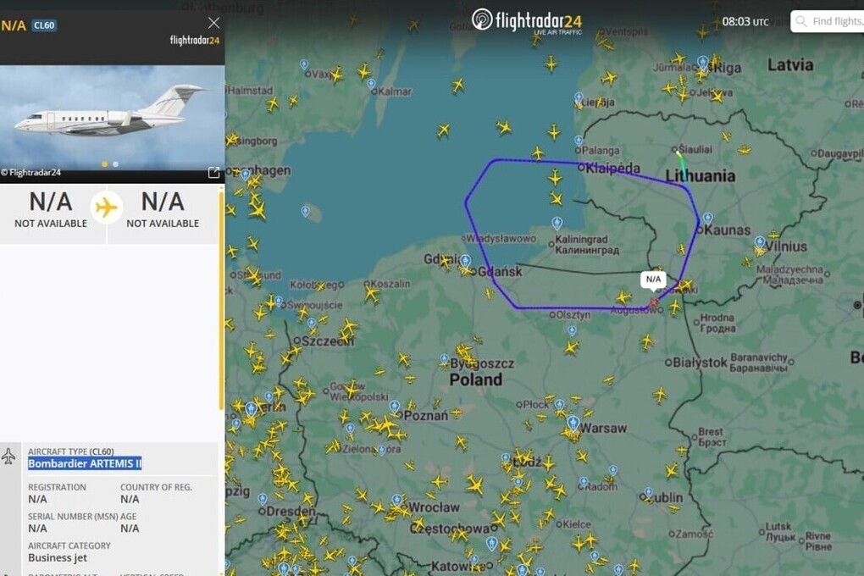This screenshot has width=864, height=576.
Task: Click the red selected aircraft near Augustów
Action: point(654,302)
